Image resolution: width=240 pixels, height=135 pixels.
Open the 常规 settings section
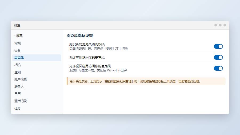coord(37,43)
